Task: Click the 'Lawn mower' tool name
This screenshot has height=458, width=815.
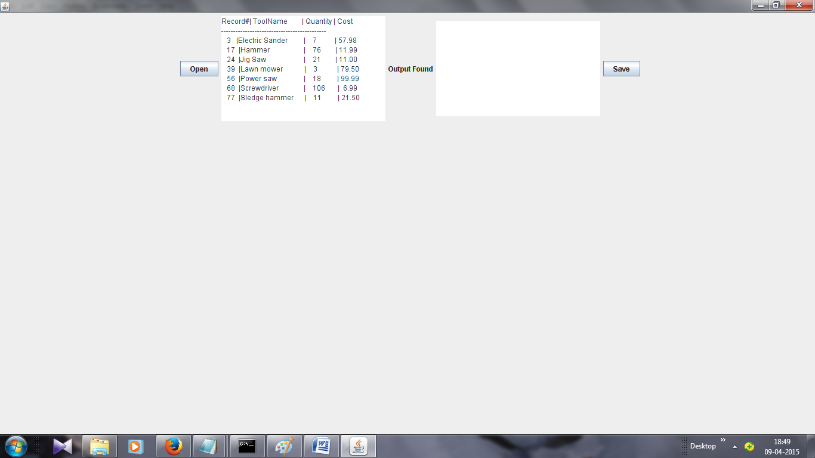Action: coord(262,69)
